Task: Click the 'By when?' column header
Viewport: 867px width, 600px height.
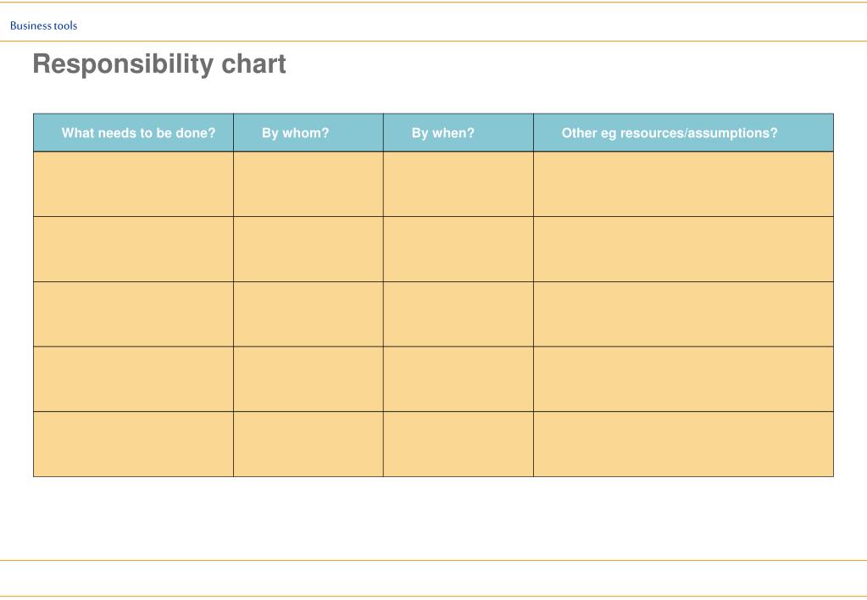Action: coord(443,133)
